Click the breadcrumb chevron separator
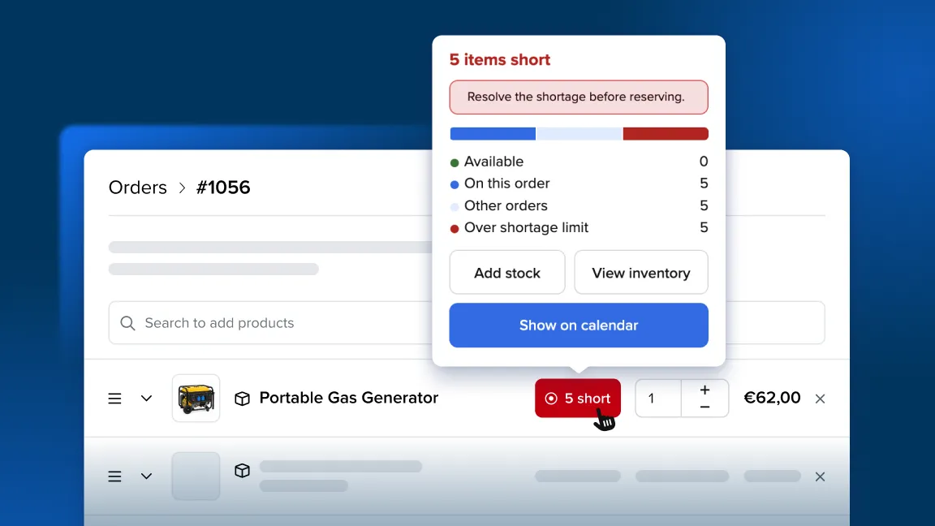 [x=182, y=188]
